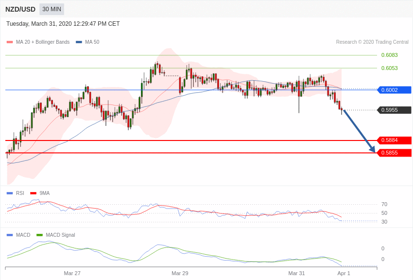Click the blue 0.6002 pivot price tag
The height and width of the screenshot is (280, 413).
(x=395, y=90)
